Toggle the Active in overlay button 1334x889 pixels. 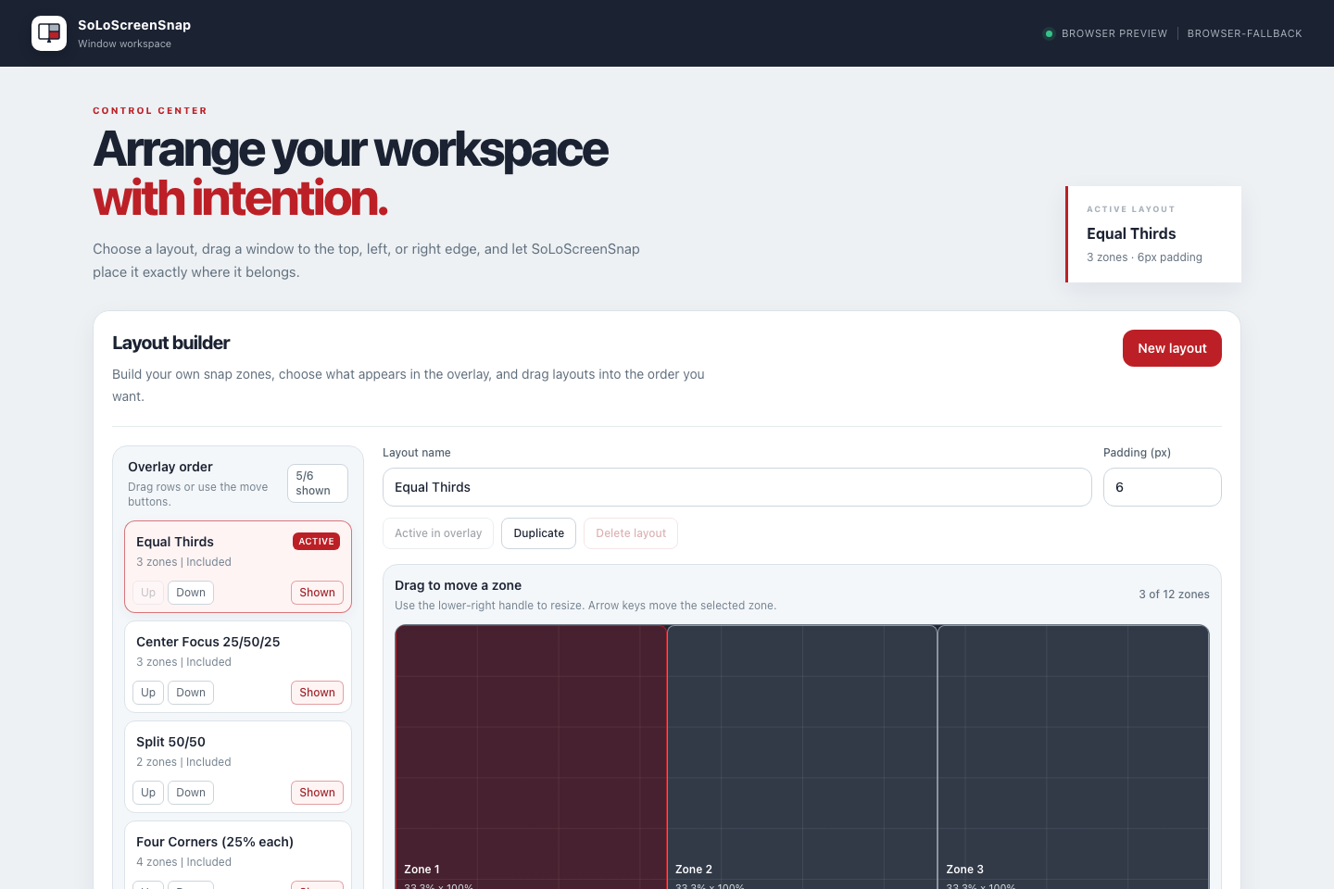pyautogui.click(x=438, y=533)
